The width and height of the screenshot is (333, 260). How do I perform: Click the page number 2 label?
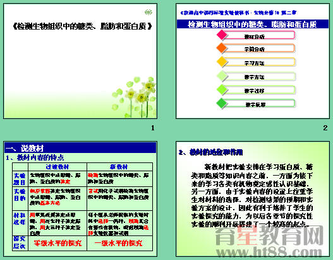coord(325,128)
